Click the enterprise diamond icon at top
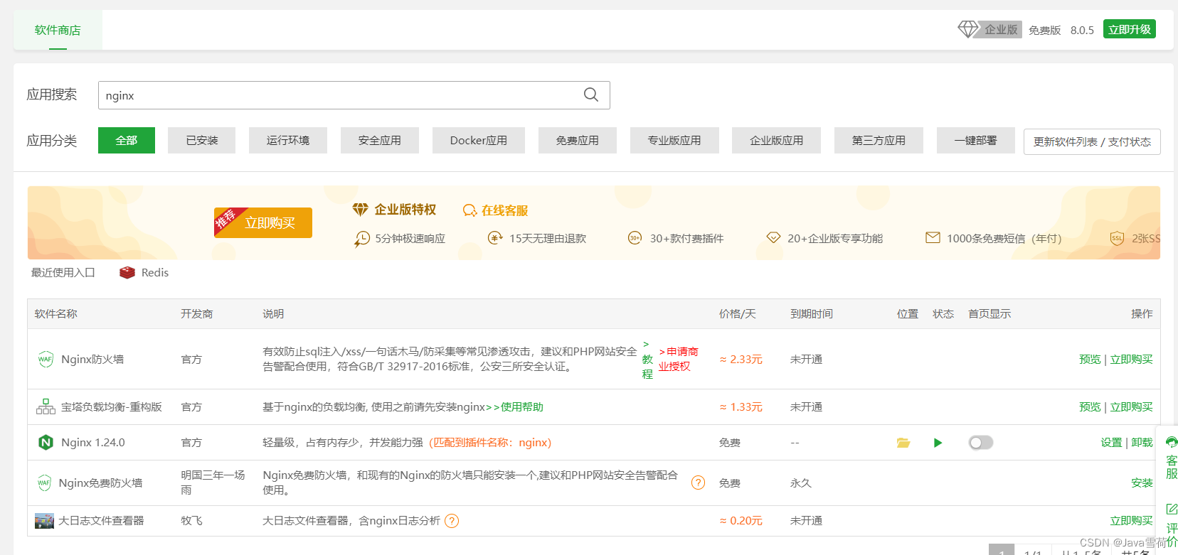This screenshot has width=1178, height=555. (x=968, y=29)
